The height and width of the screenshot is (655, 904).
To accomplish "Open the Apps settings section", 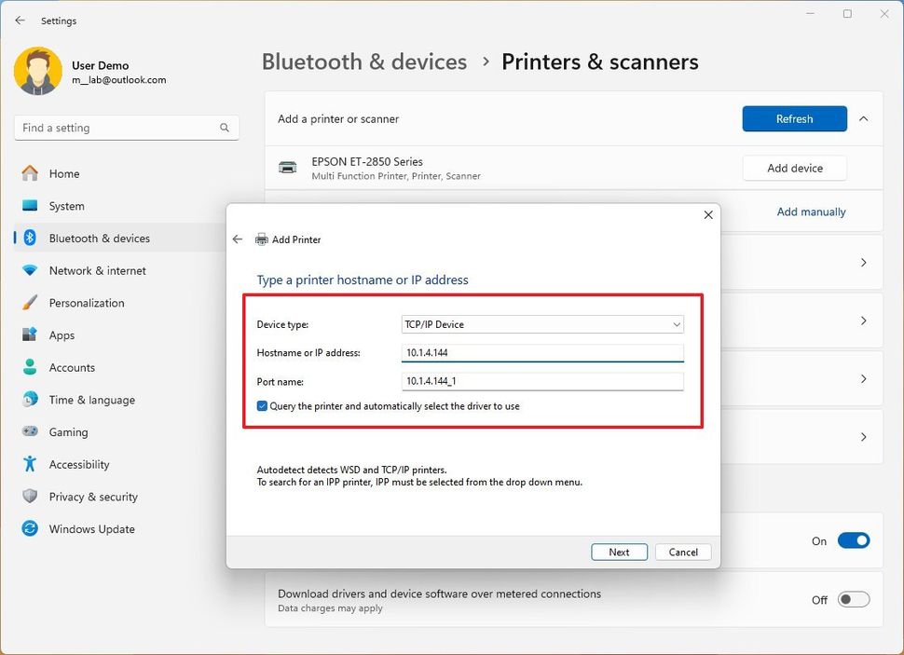I will click(62, 334).
